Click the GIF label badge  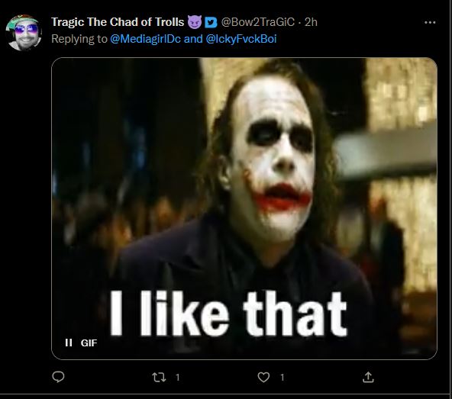click(x=89, y=343)
